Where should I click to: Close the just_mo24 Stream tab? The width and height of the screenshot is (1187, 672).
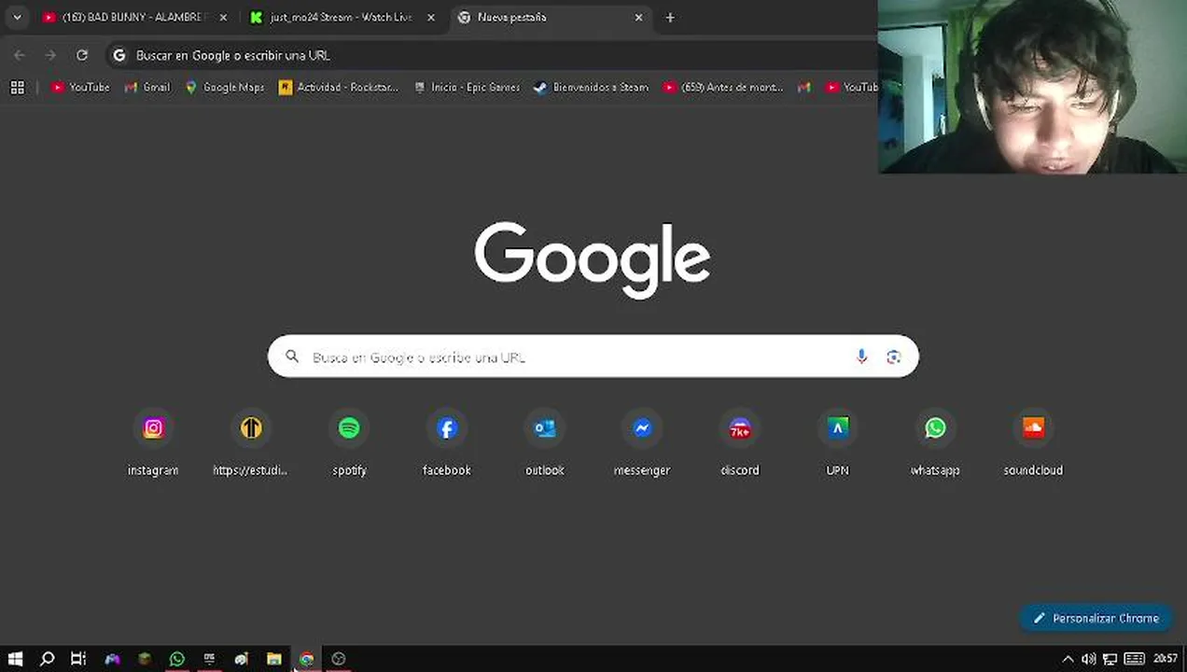click(x=431, y=17)
